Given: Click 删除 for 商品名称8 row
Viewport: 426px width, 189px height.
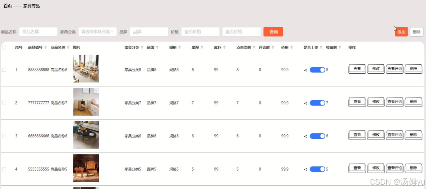Looking at the screenshot, I should point(414,69).
